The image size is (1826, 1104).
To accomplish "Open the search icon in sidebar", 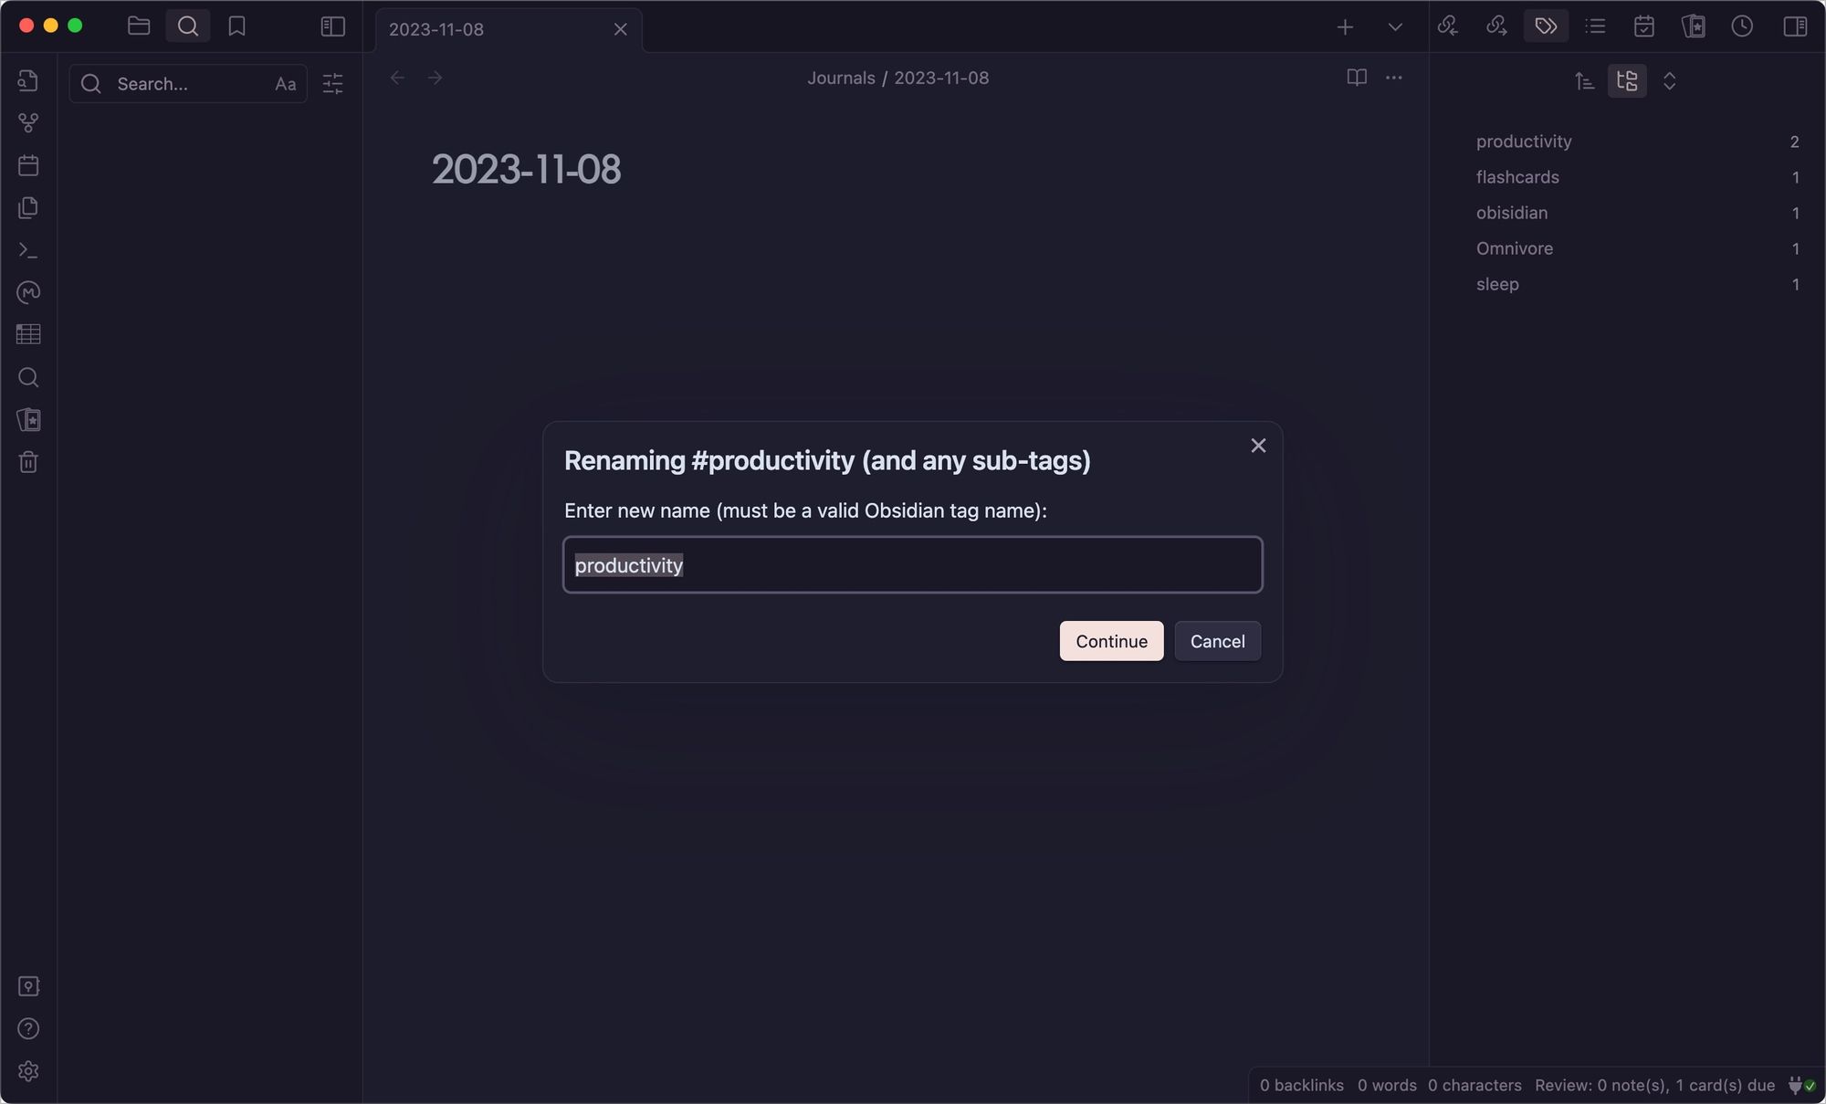I will [x=28, y=378].
